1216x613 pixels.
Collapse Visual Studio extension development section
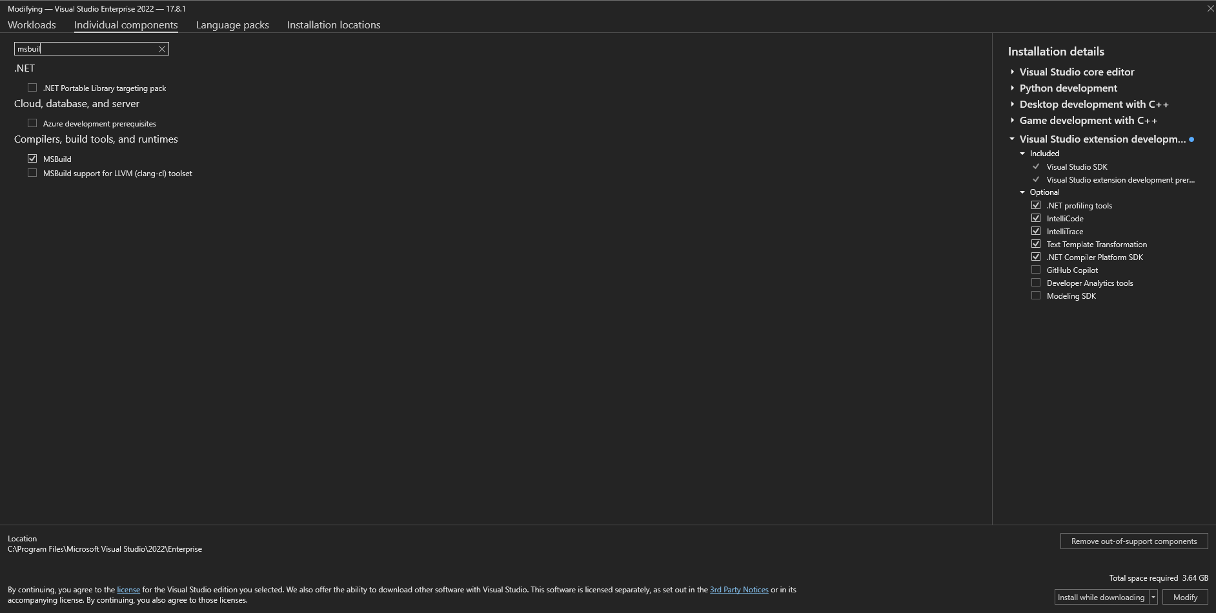coord(1012,139)
